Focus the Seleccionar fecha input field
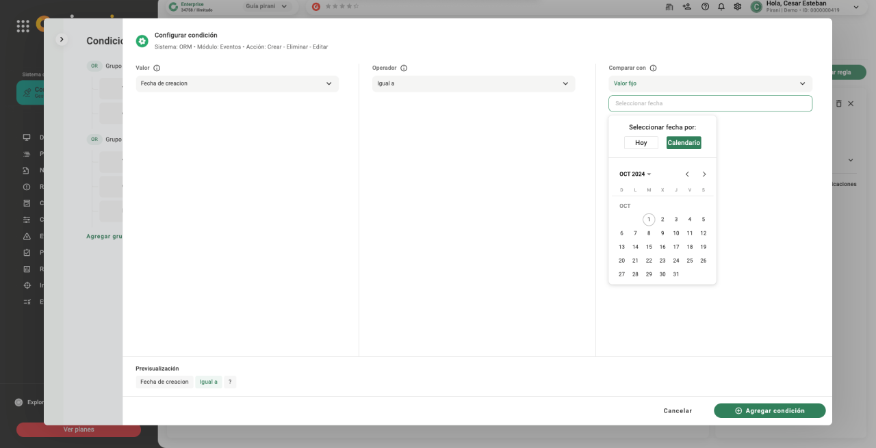Image resolution: width=876 pixels, height=448 pixels. point(710,103)
